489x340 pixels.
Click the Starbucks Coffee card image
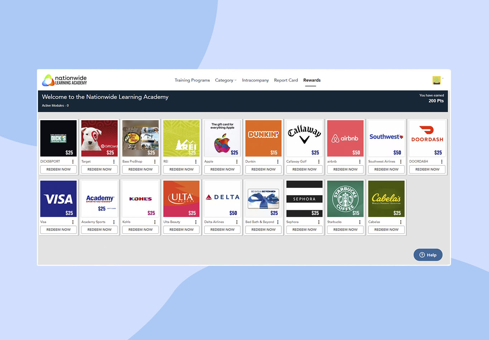(x=345, y=199)
